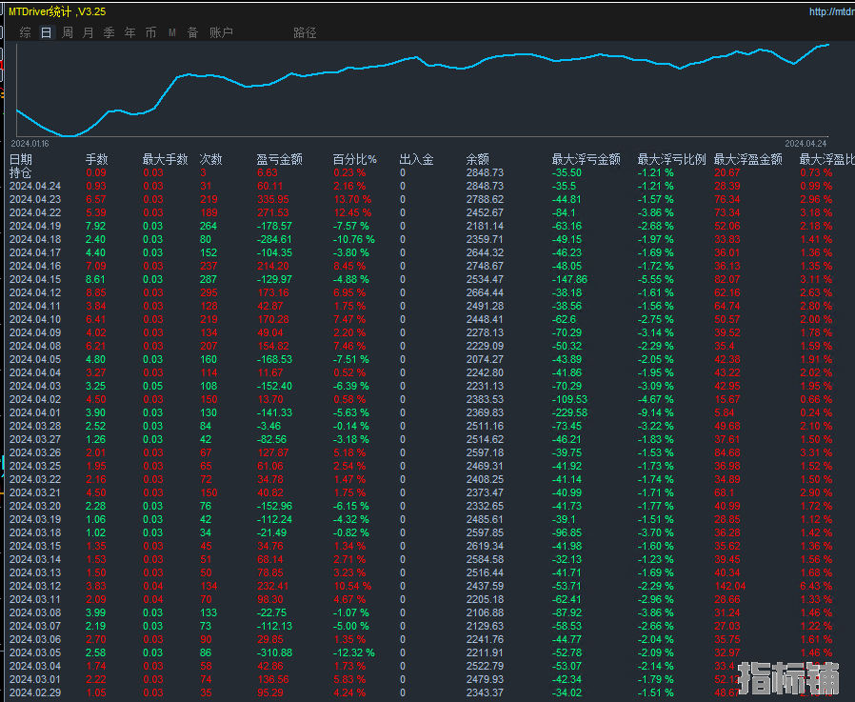Image resolution: width=855 pixels, height=702 pixels.
Task: Click the 余额 column header
Action: [478, 160]
